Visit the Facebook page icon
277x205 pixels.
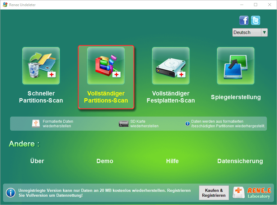point(244,20)
